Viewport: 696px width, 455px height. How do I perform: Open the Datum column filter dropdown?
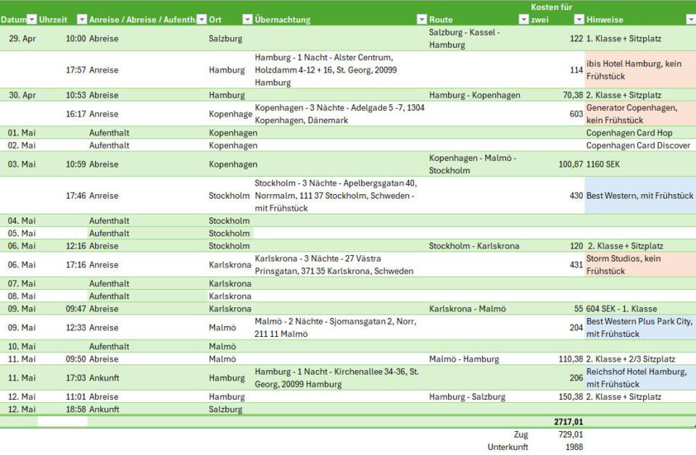(32, 20)
